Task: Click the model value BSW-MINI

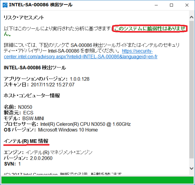Action: click(33, 119)
